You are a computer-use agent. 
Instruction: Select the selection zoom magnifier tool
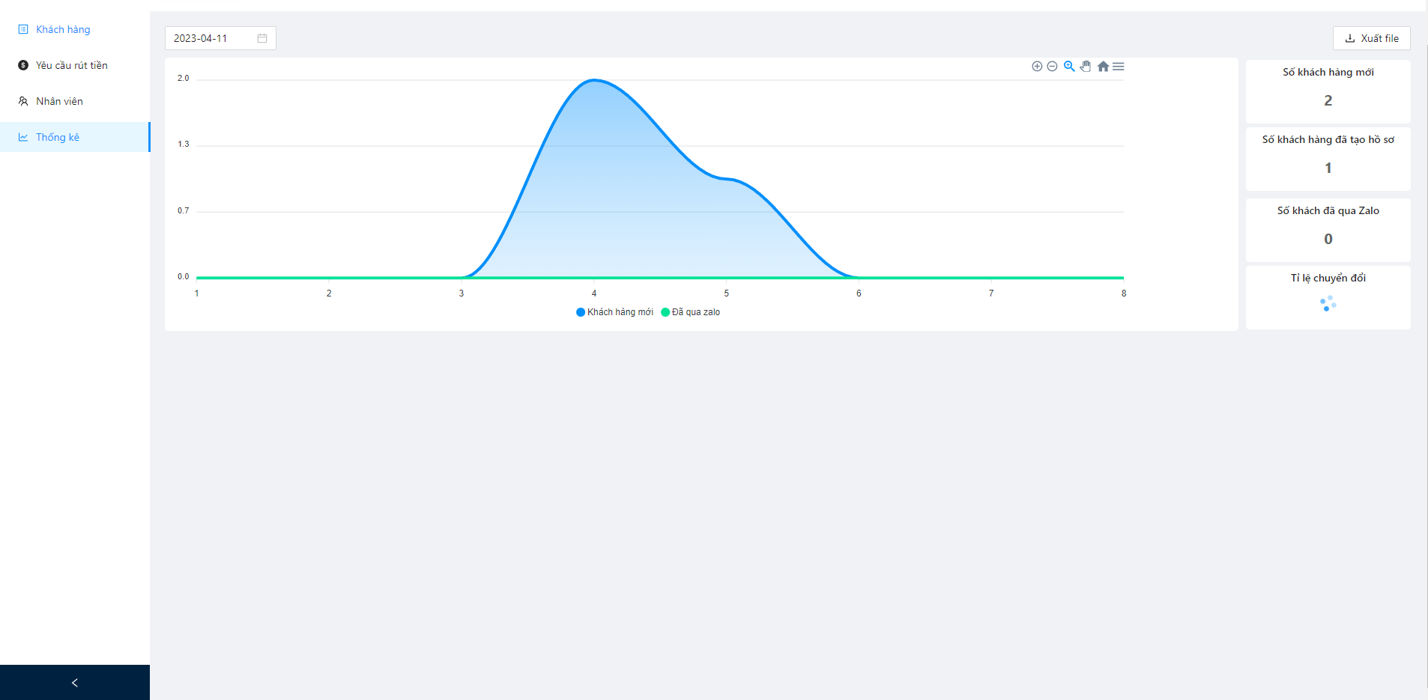click(1069, 67)
